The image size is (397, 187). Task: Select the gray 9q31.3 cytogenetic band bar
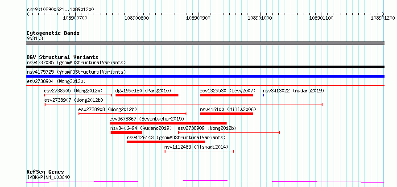[x=205, y=43]
